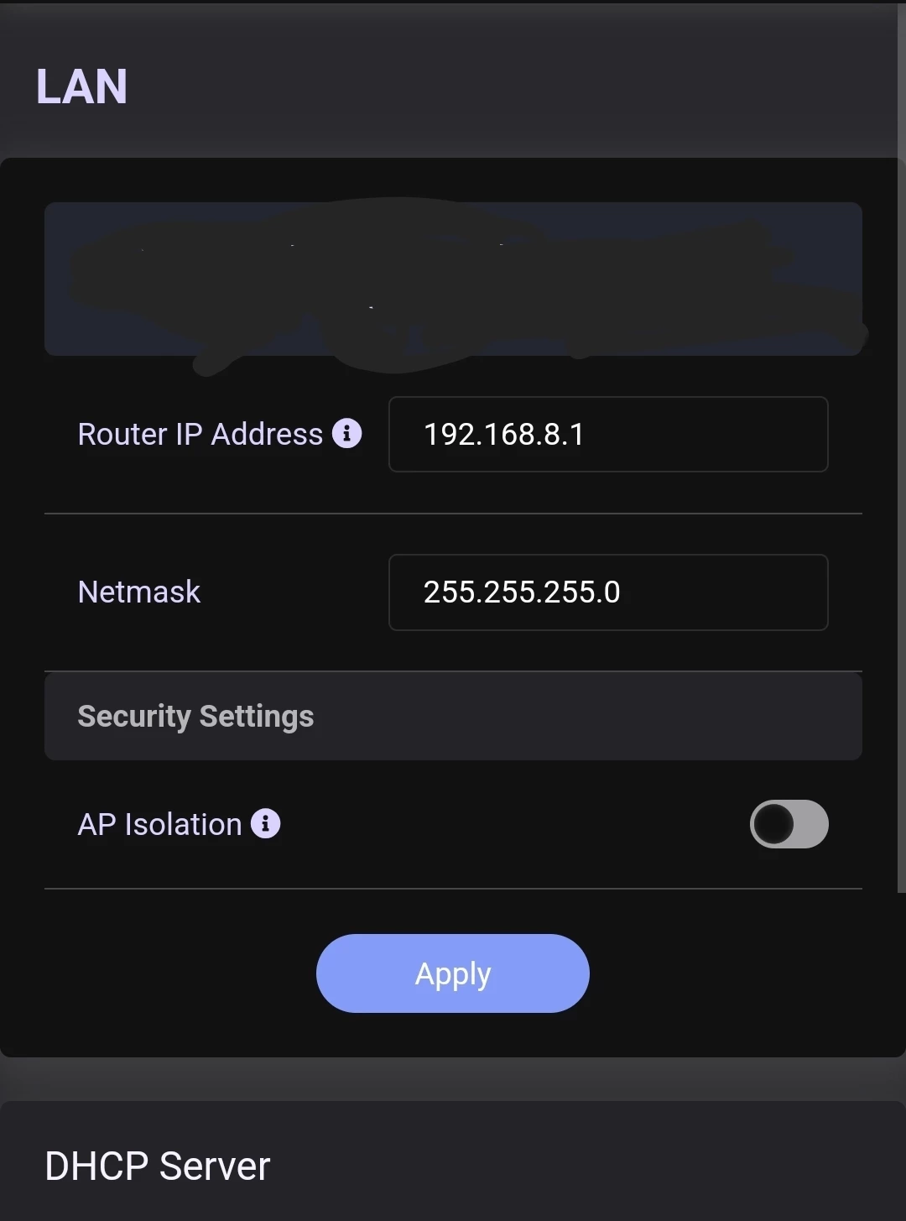The height and width of the screenshot is (1221, 906).
Task: Click the AP Isolation label text
Action: coord(159,824)
